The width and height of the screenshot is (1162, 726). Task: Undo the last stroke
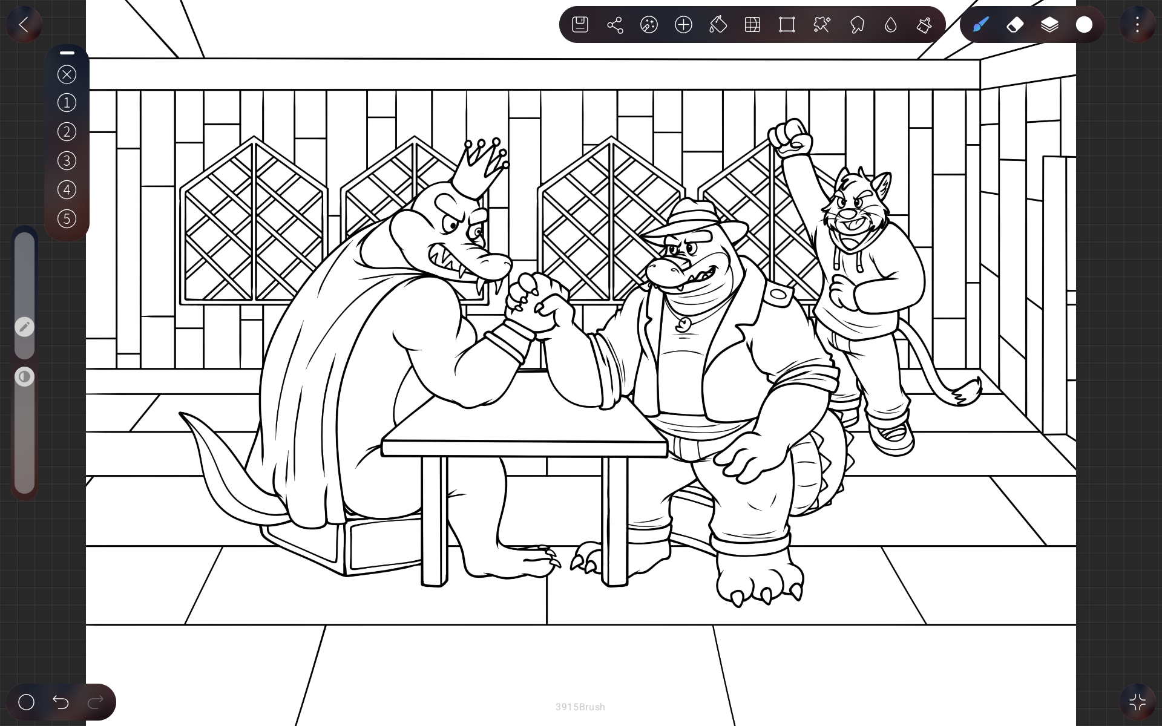tap(61, 702)
